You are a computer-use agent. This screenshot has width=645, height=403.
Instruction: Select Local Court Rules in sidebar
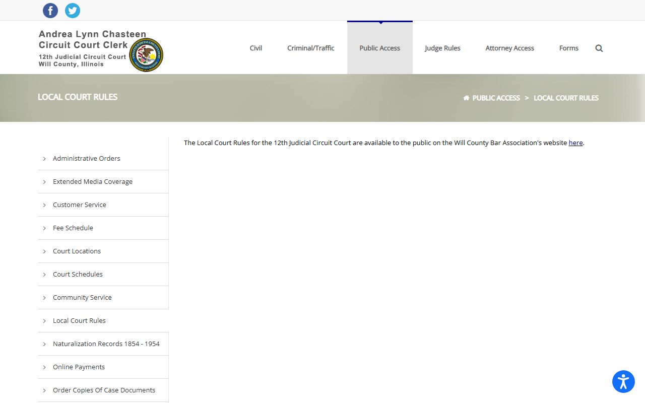[x=79, y=320]
